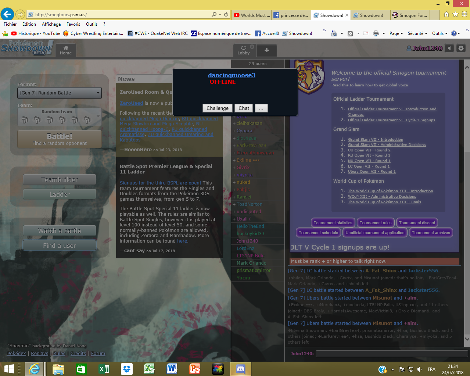Click the add to favorites bar star icon
This screenshot has width=470, height=376.
[x=5, y=33]
